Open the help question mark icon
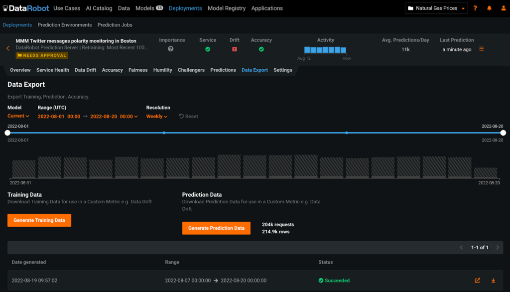 475,8
